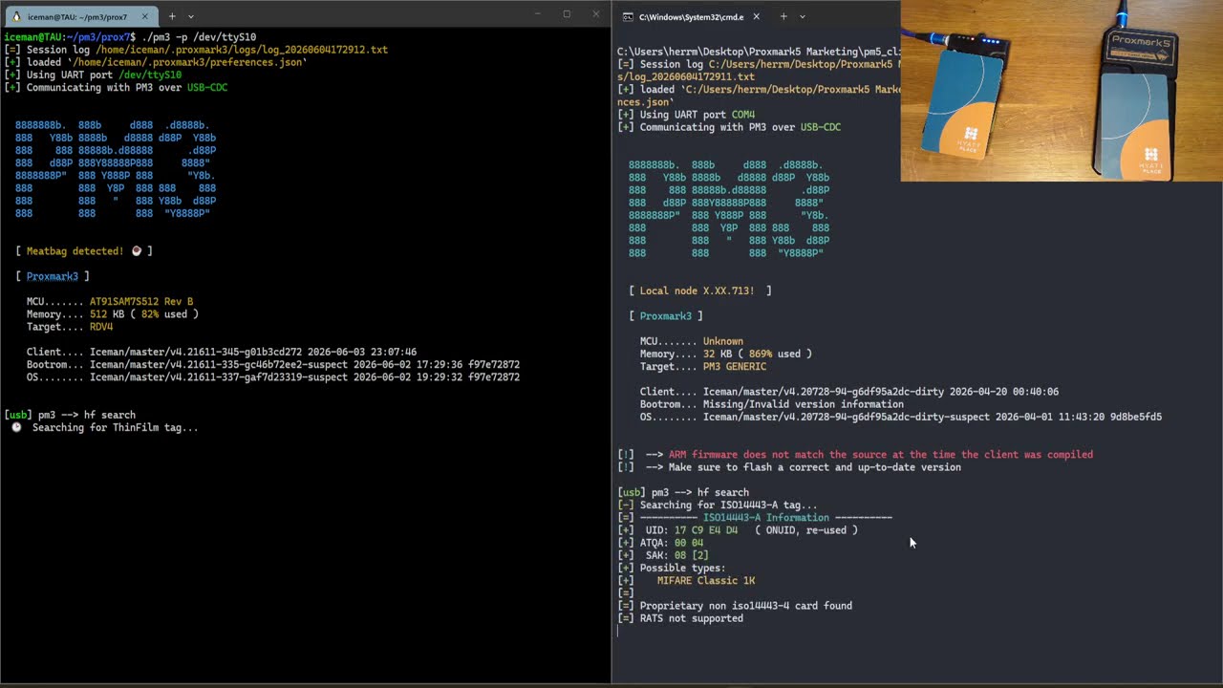1223x688 pixels.
Task: Select the iceman@TAU: ~/pm3/prox7 tab
Action: click(82, 16)
